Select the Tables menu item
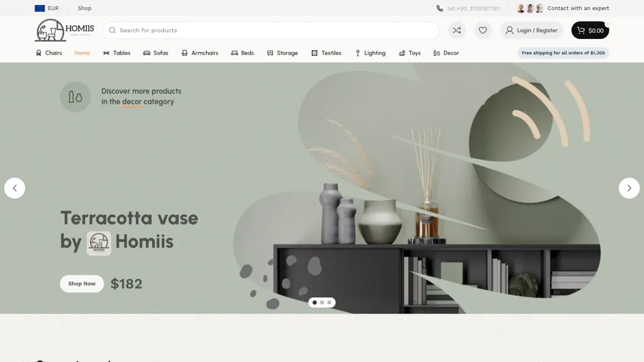Viewport: 644px width, 362px height. 116,53
